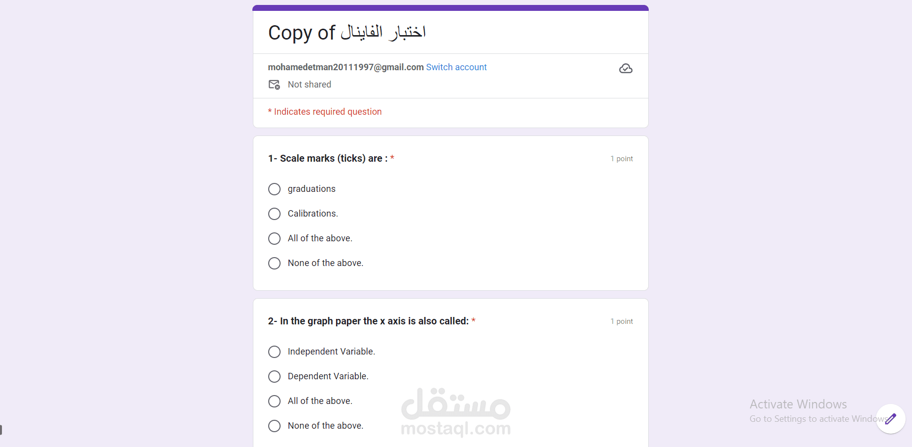Click the cloud save-status icon

coord(625,68)
